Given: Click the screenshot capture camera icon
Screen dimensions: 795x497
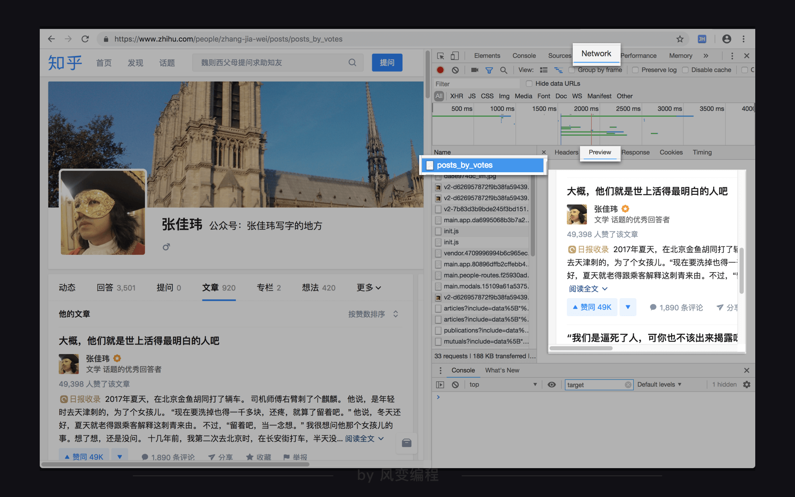Looking at the screenshot, I should [472, 70].
